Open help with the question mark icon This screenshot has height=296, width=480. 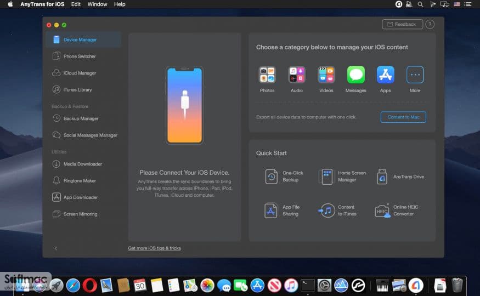pos(430,24)
